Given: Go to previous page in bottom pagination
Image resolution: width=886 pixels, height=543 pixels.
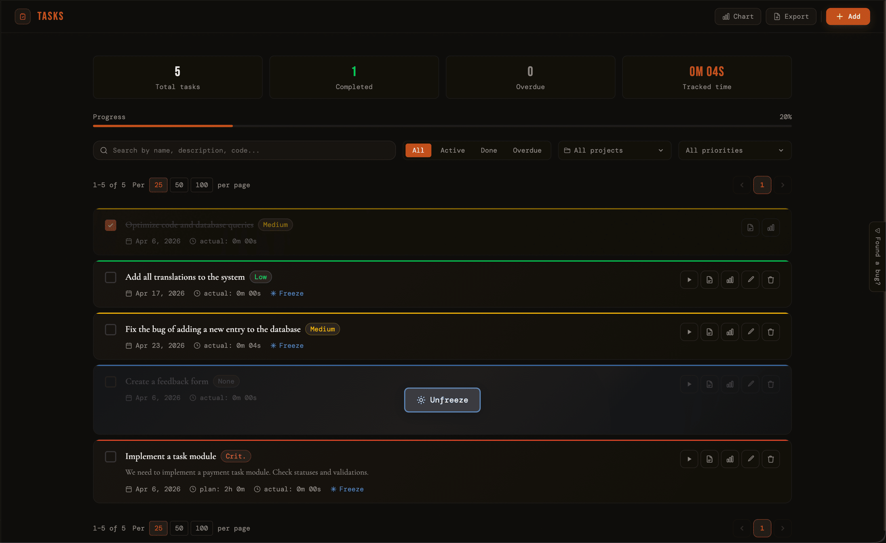Looking at the screenshot, I should (742, 528).
